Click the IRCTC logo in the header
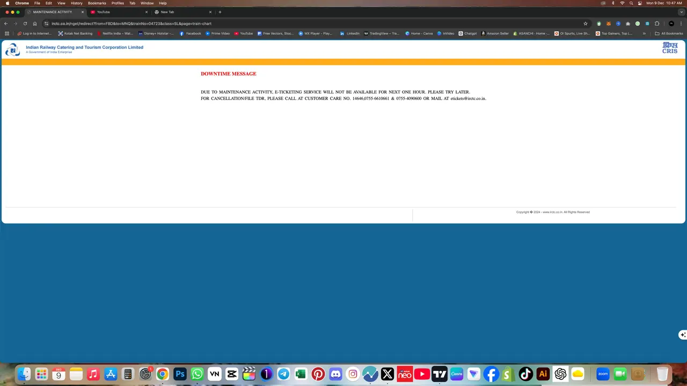Viewport: 687px width, 386px height. click(12, 49)
